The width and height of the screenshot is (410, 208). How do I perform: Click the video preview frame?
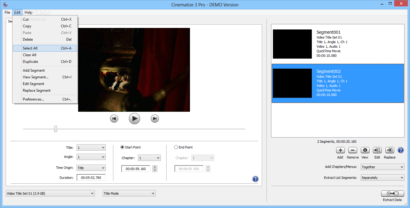134,70
